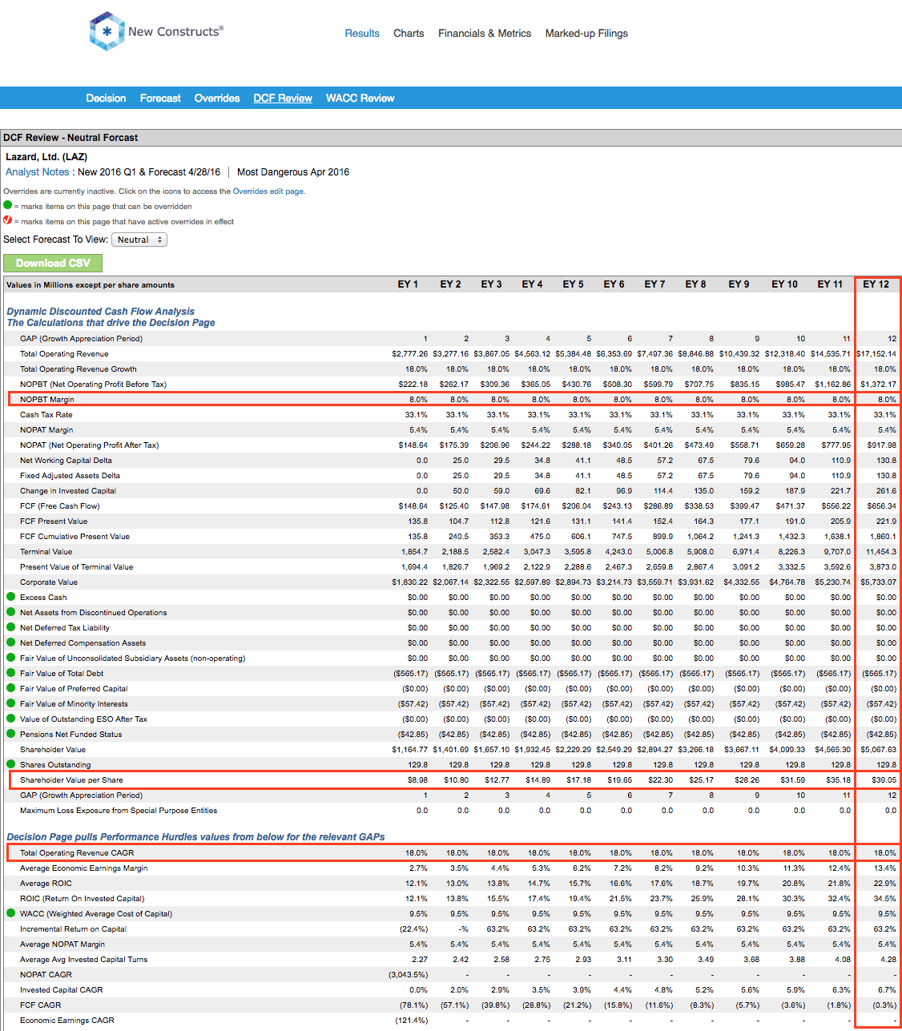The width and height of the screenshot is (902, 1031).
Task: Open the Select Forecast To View dropdown
Action: (x=139, y=240)
